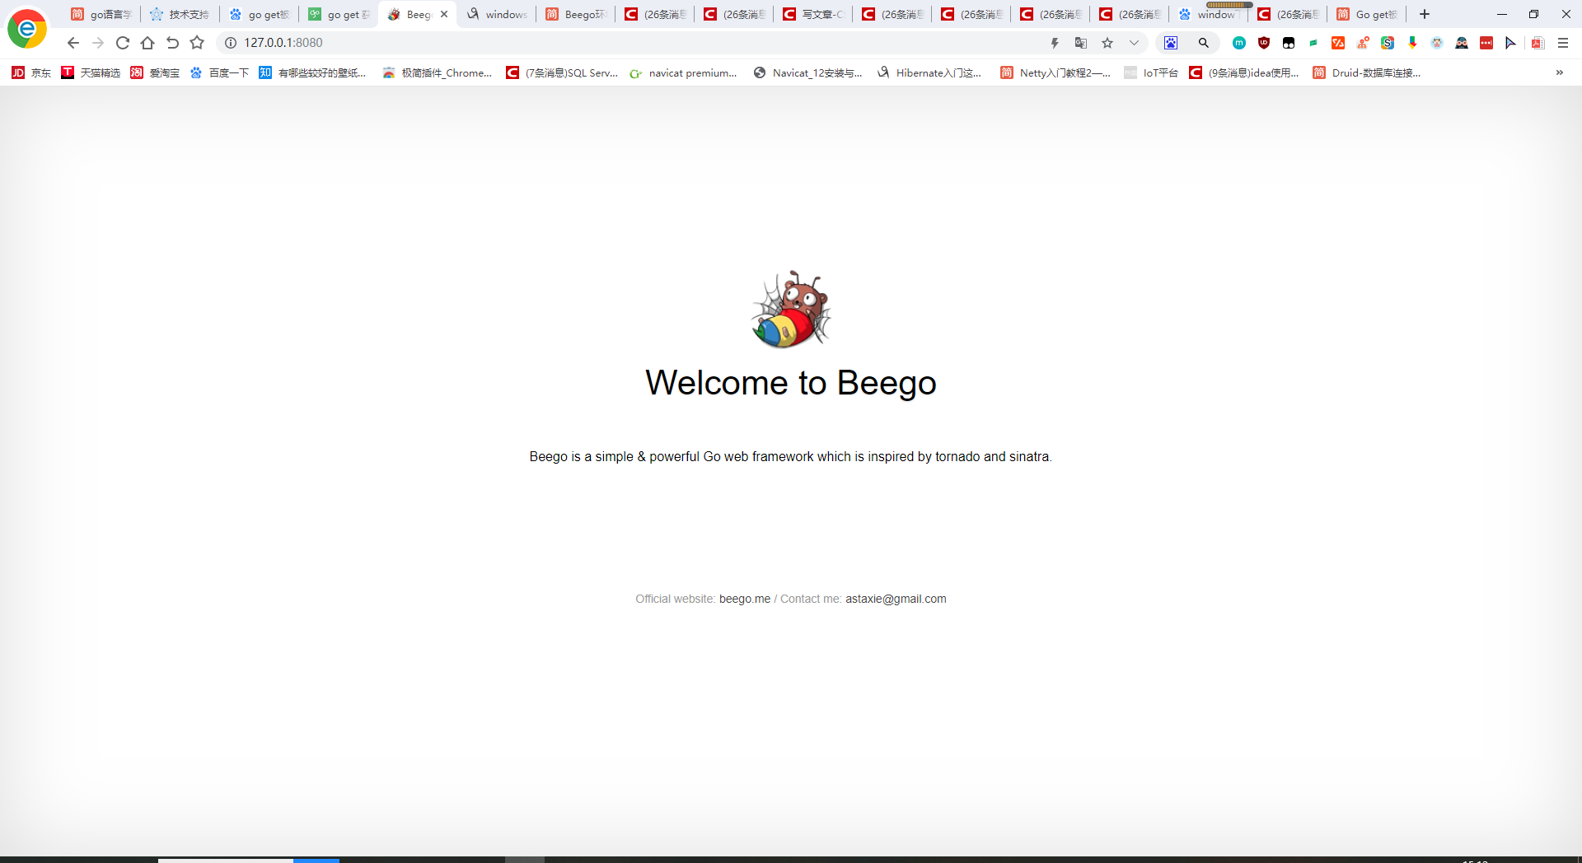Bookmark this page with address bar star
This screenshot has height=863, width=1582.
click(1107, 43)
